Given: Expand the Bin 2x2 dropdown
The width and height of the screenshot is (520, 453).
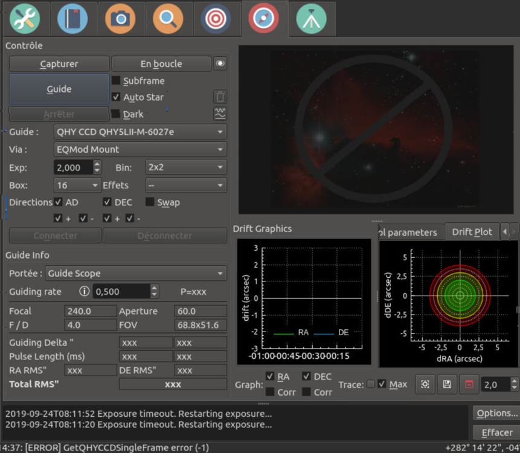Looking at the screenshot, I should [186, 167].
